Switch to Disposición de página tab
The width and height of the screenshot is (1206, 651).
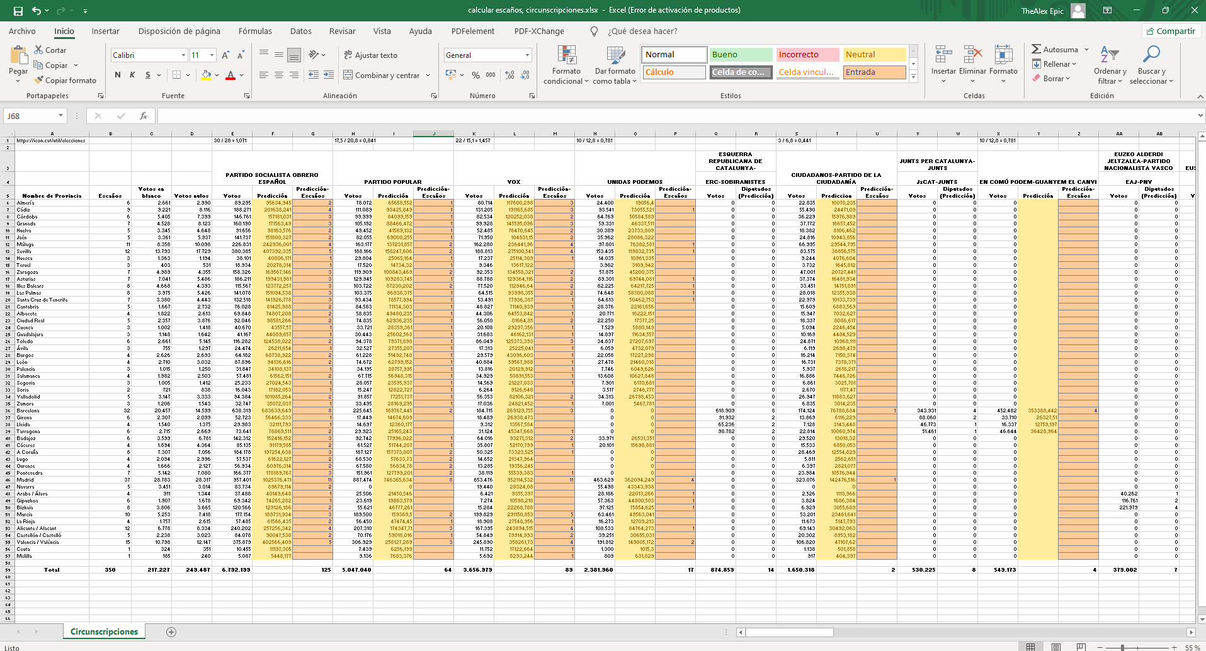tap(179, 31)
